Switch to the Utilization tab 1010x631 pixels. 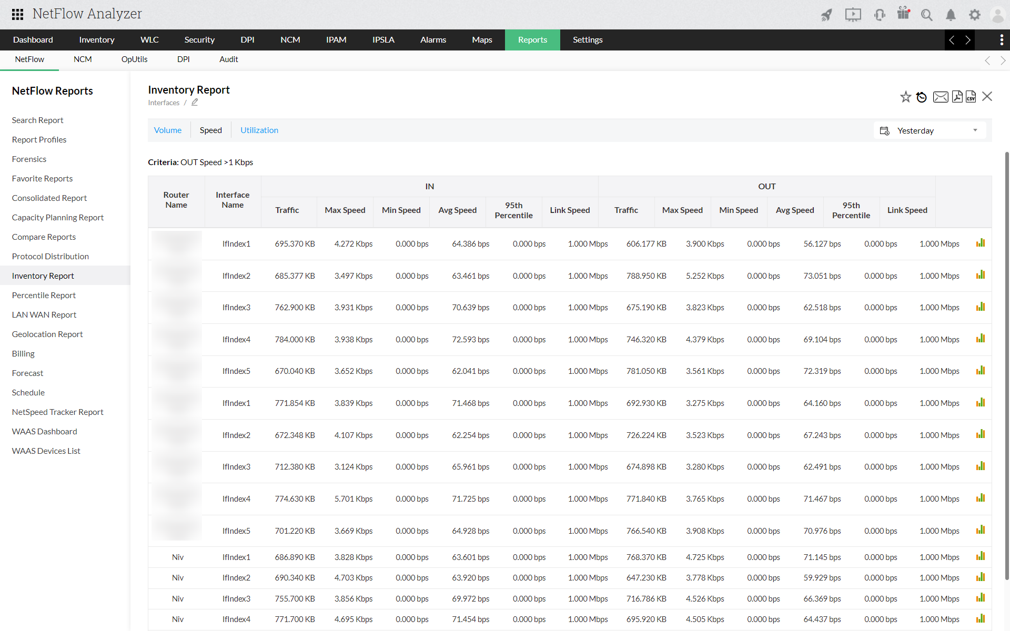click(x=259, y=130)
